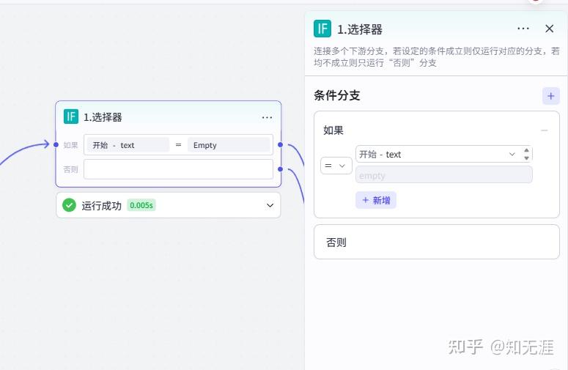Click the empty comparison value field

[443, 176]
